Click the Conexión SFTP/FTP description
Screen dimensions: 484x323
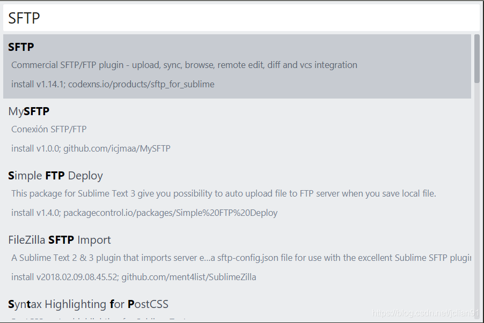click(x=49, y=129)
